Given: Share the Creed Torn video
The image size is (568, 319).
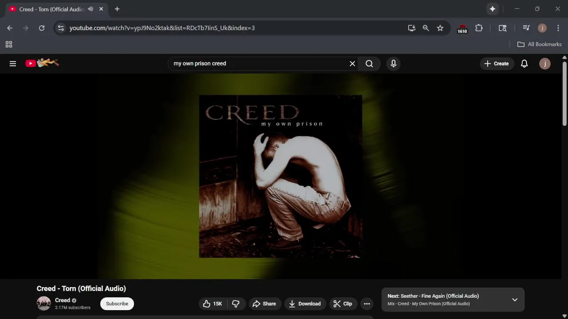Looking at the screenshot, I should [265, 303].
